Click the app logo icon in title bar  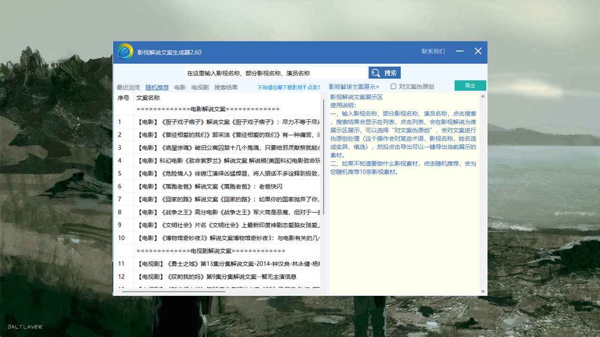point(125,51)
